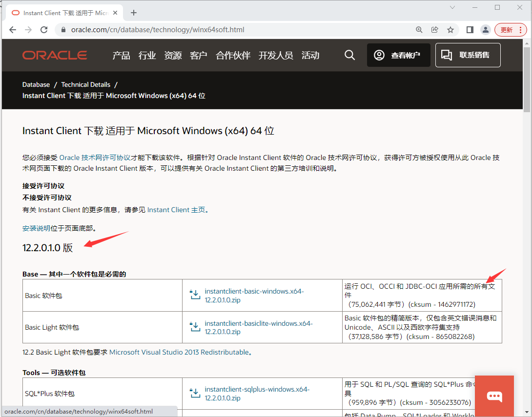Select the Instant Client 下载 tab
This screenshot has height=417, width=532.
pyautogui.click(x=64, y=13)
